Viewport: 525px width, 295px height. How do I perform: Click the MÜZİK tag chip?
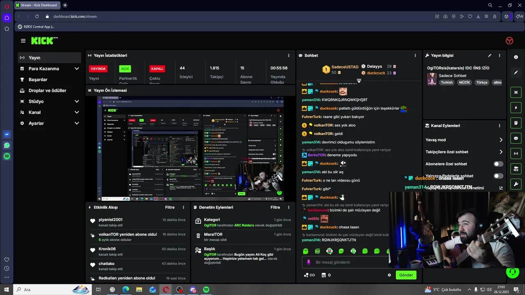[464, 82]
